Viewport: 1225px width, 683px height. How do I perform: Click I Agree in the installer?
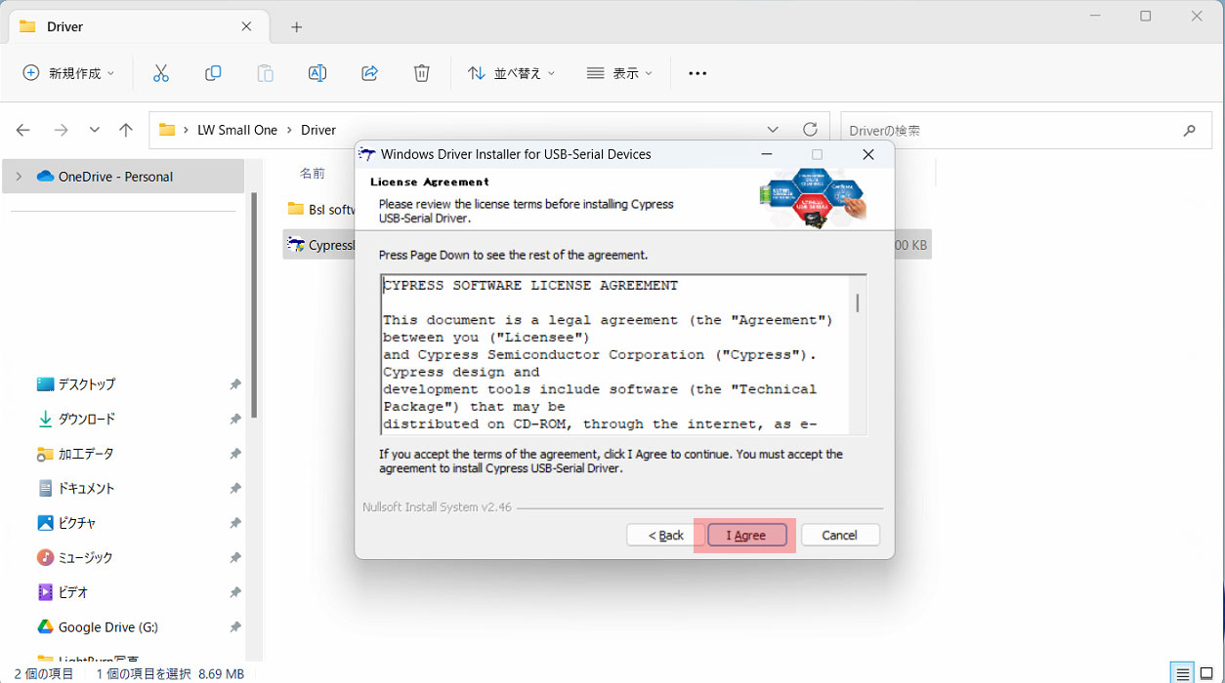click(746, 535)
